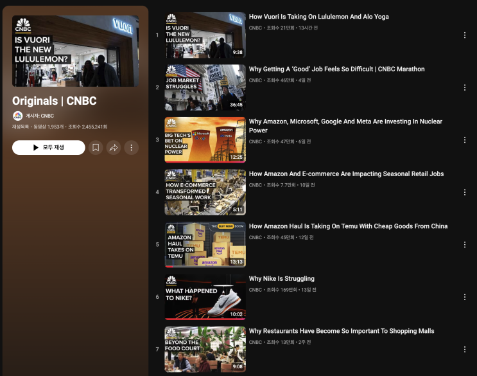Open 'How Amazon And E-commerce' seasonal jobs title
477x376 pixels.
pyautogui.click(x=346, y=174)
